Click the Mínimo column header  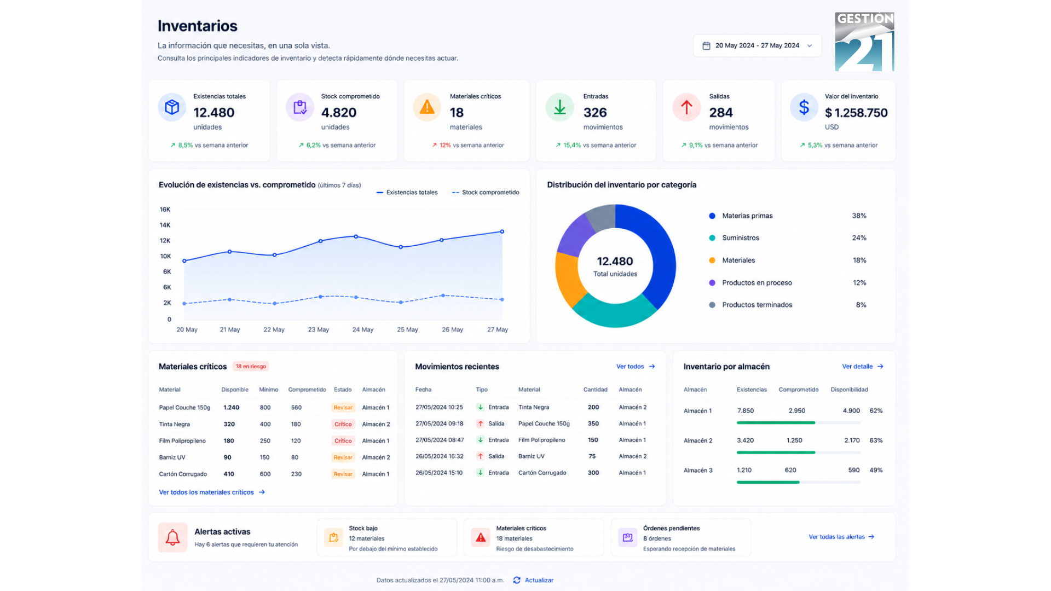point(269,390)
